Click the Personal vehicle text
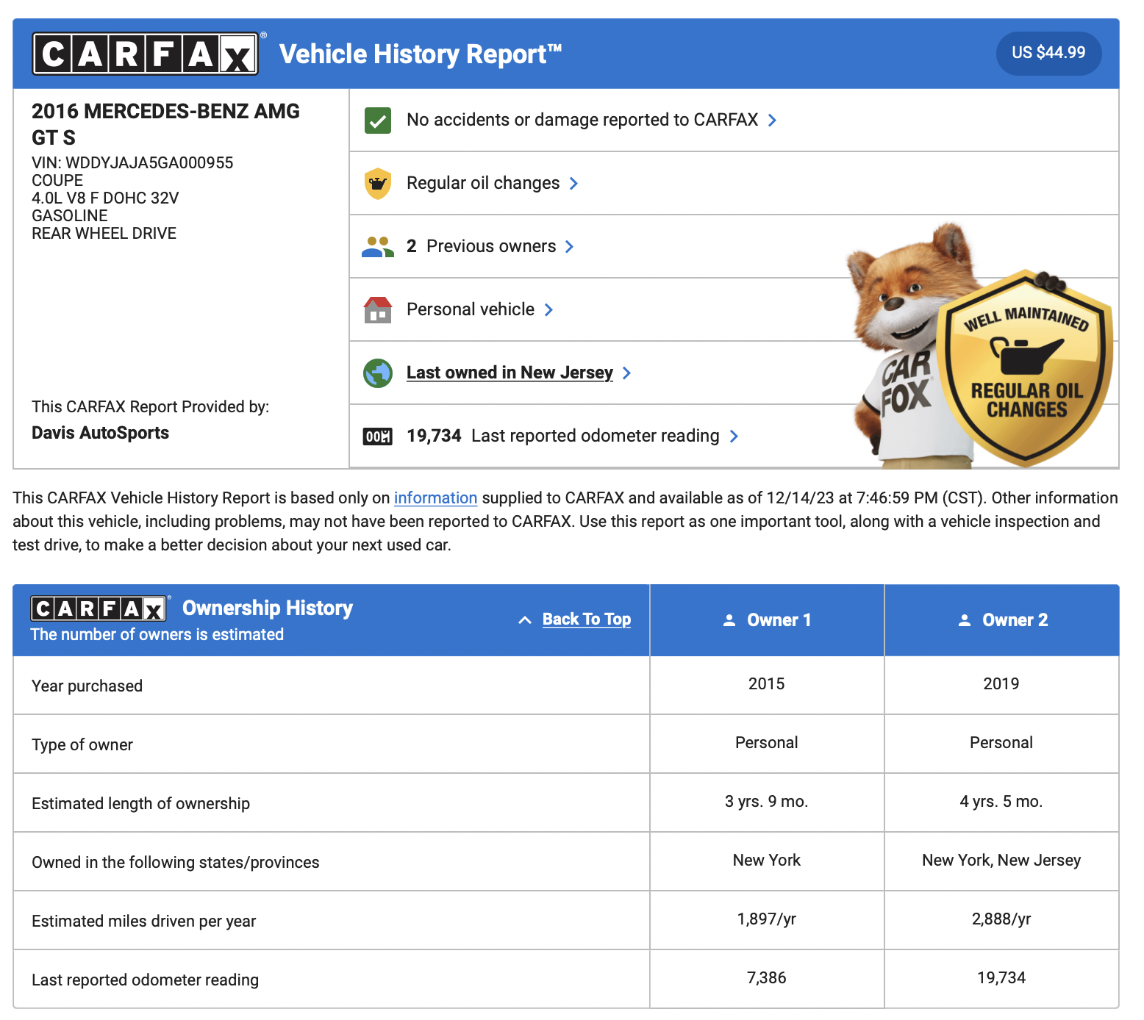 (x=471, y=309)
